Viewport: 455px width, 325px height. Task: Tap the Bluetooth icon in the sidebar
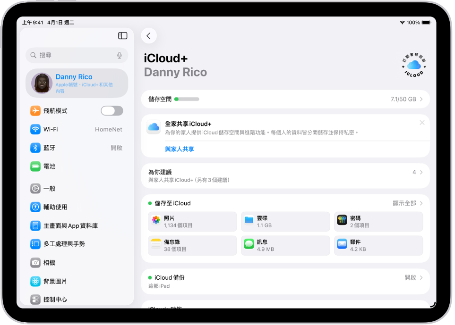(35, 148)
